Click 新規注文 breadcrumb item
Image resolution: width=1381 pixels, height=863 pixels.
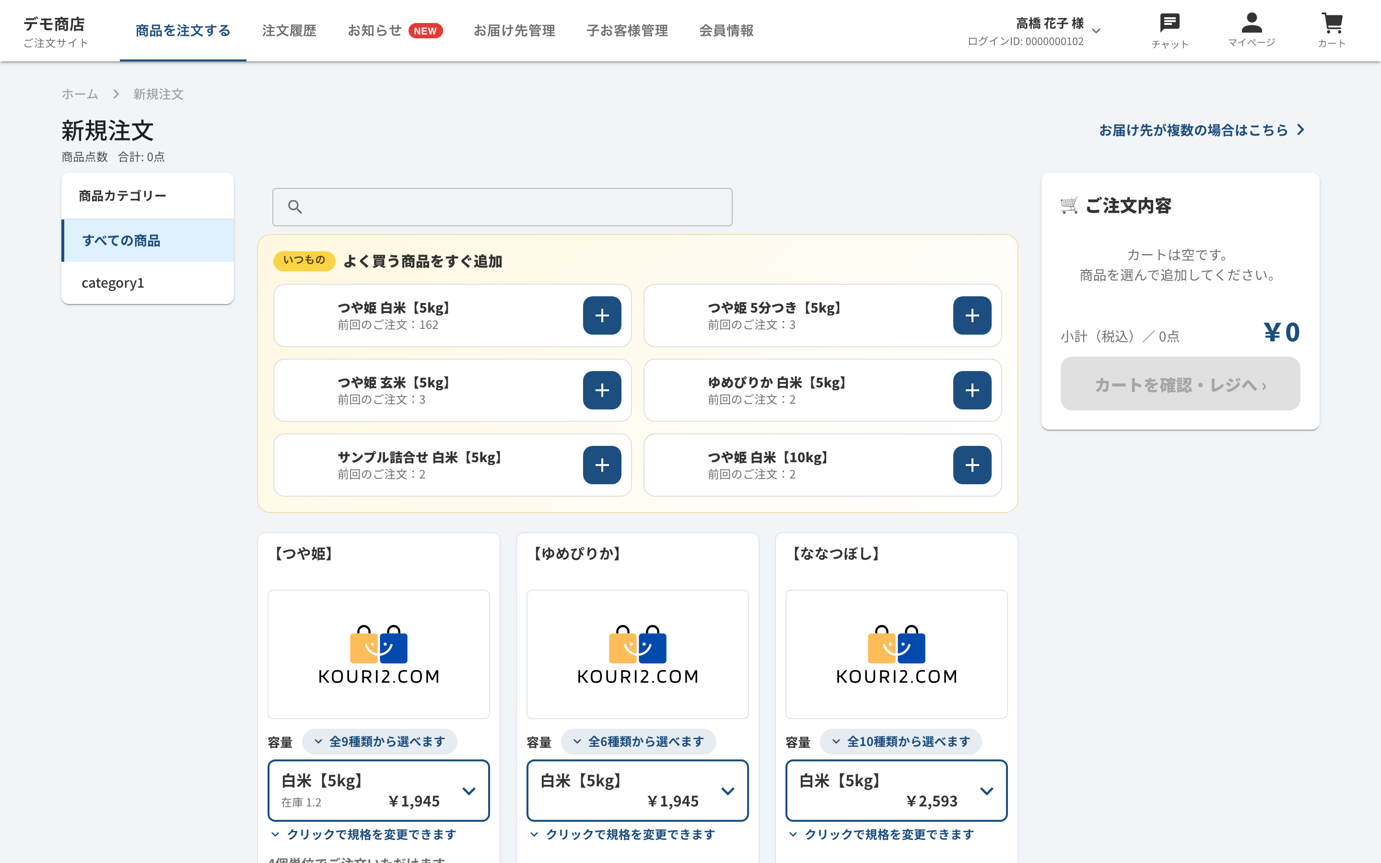(x=158, y=94)
